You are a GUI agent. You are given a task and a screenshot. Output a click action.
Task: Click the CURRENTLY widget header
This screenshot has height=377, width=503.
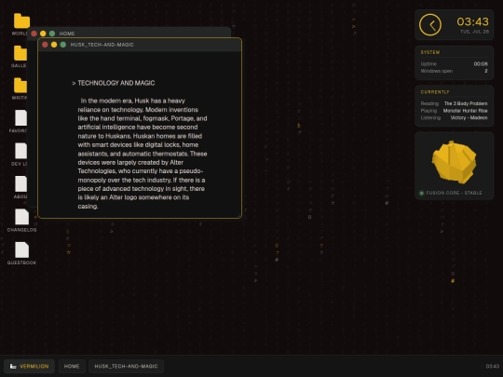tap(435, 92)
